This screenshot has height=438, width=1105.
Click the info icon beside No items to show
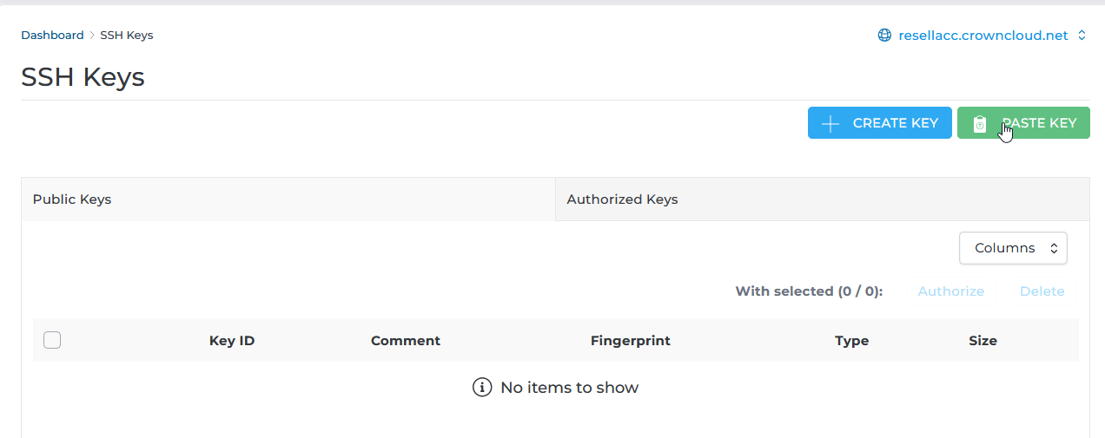[482, 388]
